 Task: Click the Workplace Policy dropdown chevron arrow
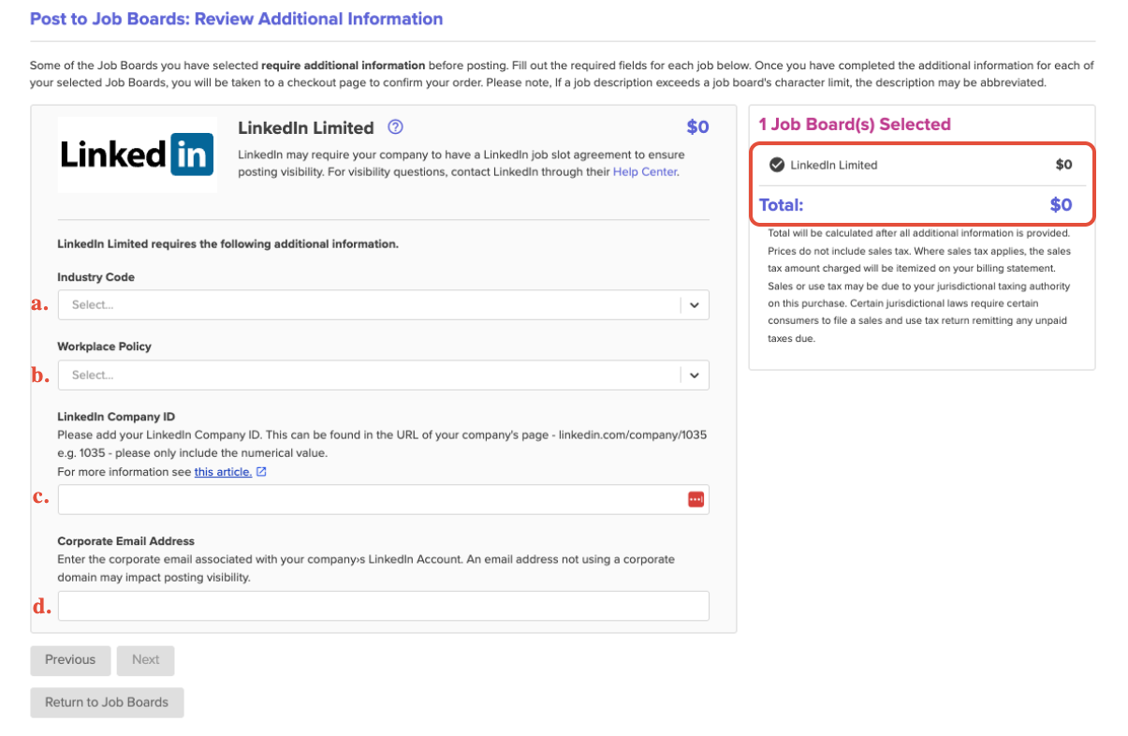pyautogui.click(x=695, y=375)
